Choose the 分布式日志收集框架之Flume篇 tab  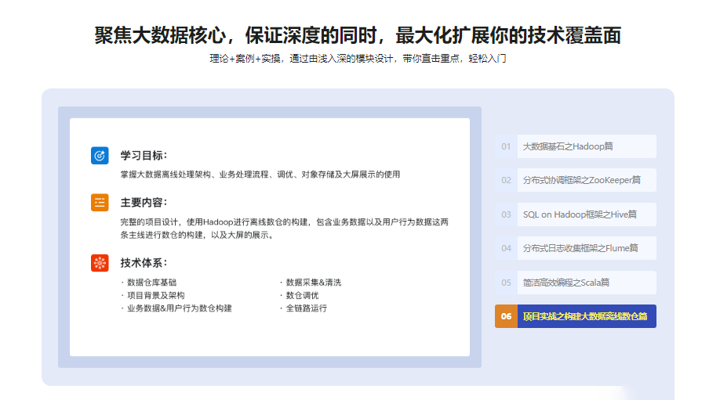[586, 248]
